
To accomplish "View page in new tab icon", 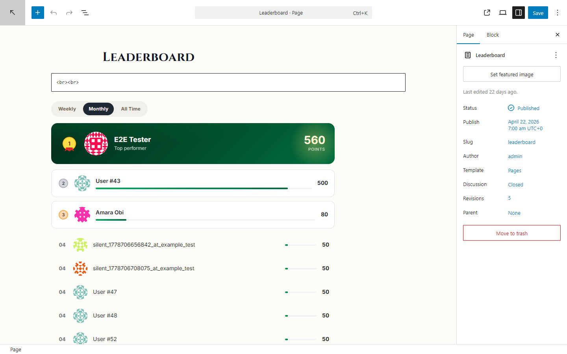I will coord(487,13).
